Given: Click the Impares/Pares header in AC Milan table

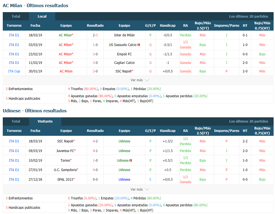Looking at the screenshot, I should pos(227,26).
